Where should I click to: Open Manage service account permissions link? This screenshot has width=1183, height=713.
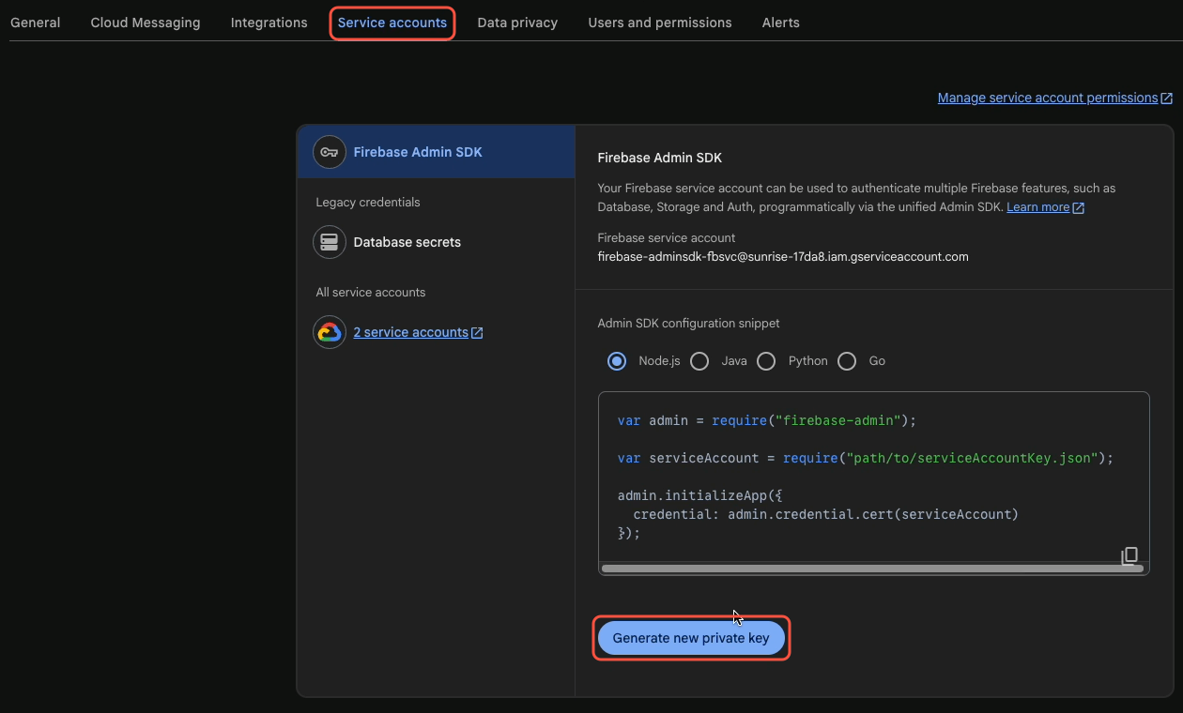coord(1048,98)
